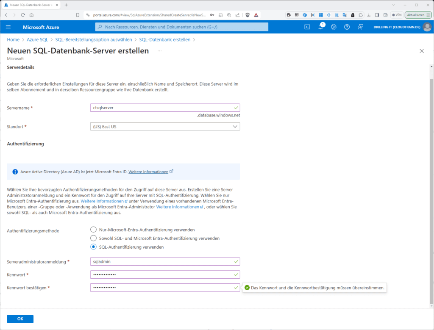
Task: Open Weitere Informationen link in info banner
Action: click(148, 172)
